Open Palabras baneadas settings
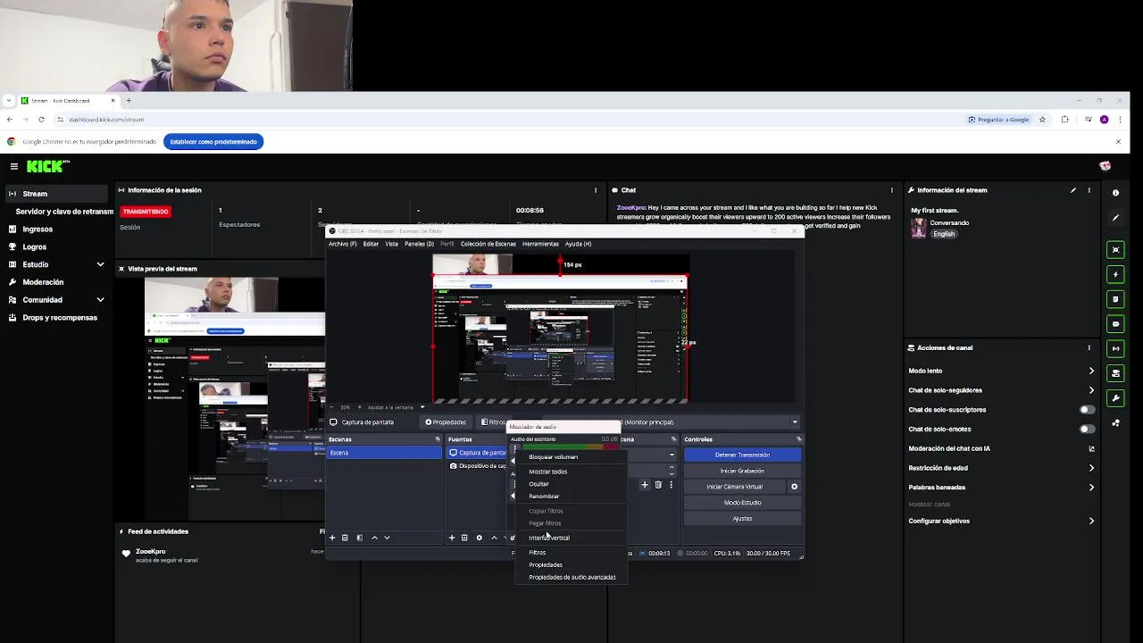The image size is (1143, 643). click(x=1091, y=488)
